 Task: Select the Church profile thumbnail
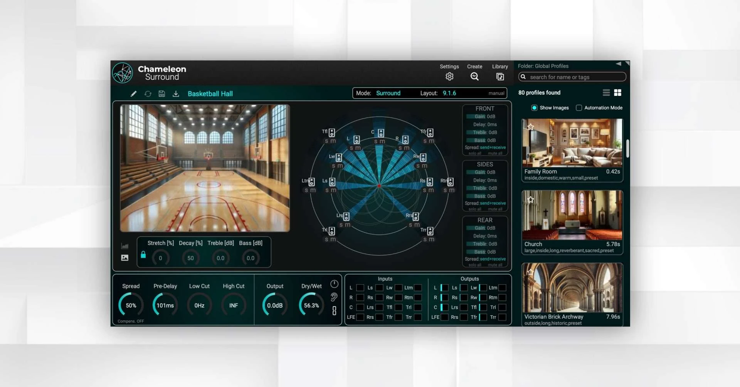(x=572, y=215)
